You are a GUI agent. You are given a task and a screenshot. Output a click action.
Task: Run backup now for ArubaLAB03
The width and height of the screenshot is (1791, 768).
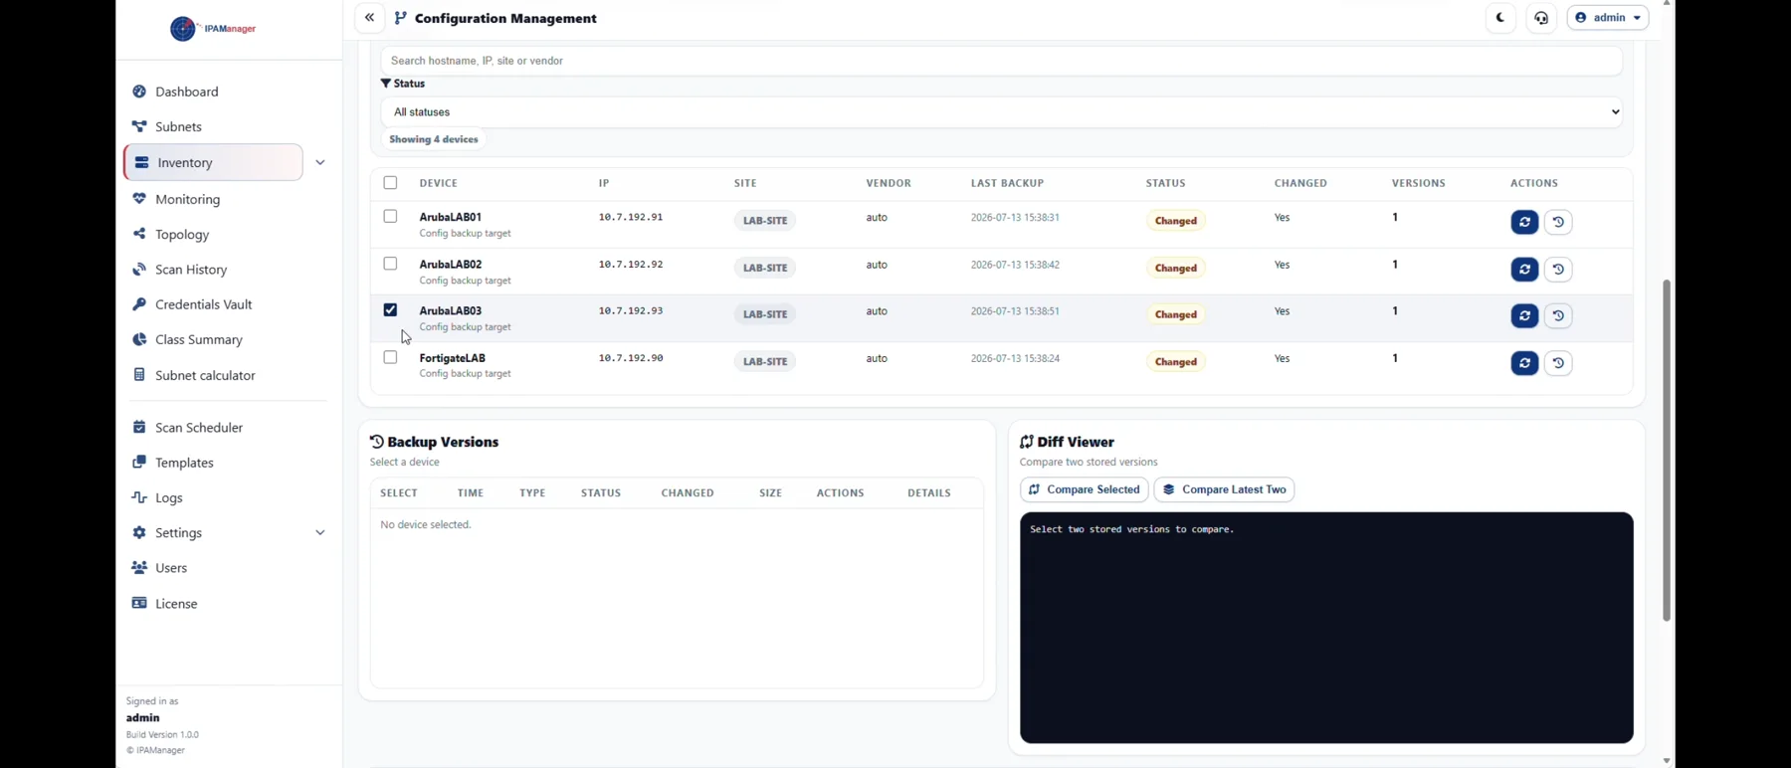tap(1524, 316)
